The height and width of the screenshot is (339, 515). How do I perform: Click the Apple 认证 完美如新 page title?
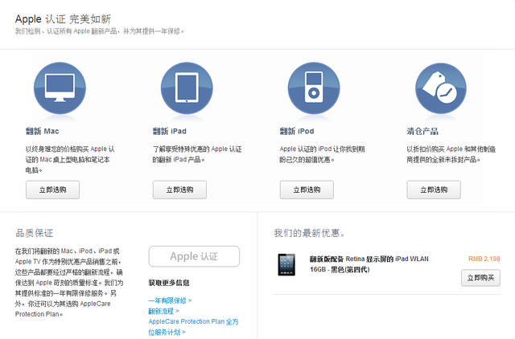(x=63, y=19)
